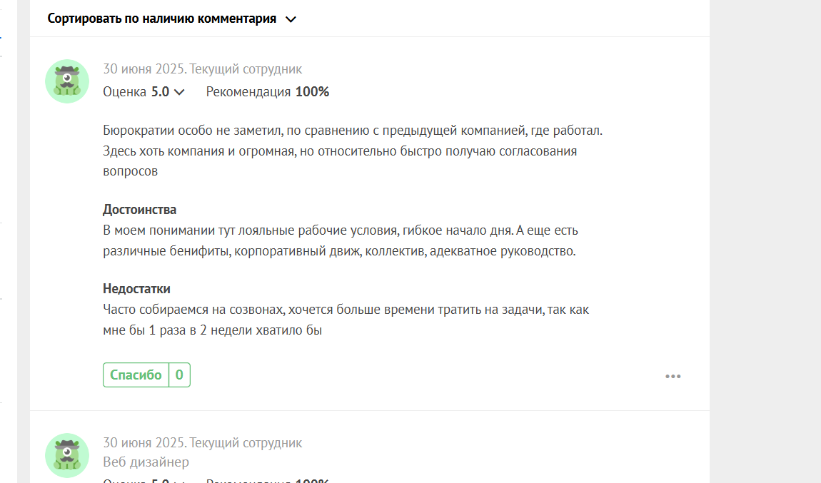This screenshot has width=821, height=483.
Task: Click the 'Веб дизайнер' job title
Action: (x=146, y=462)
